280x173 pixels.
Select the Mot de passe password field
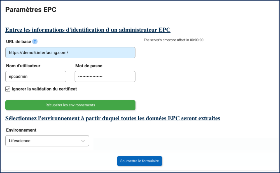coord(105,76)
